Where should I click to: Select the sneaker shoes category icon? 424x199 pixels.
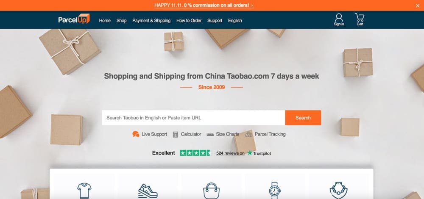[x=148, y=191]
